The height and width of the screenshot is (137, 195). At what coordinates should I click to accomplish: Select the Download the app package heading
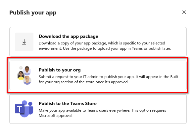point(69,36)
